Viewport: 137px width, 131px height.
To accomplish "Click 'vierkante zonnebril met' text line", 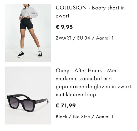I will click(84, 79).
